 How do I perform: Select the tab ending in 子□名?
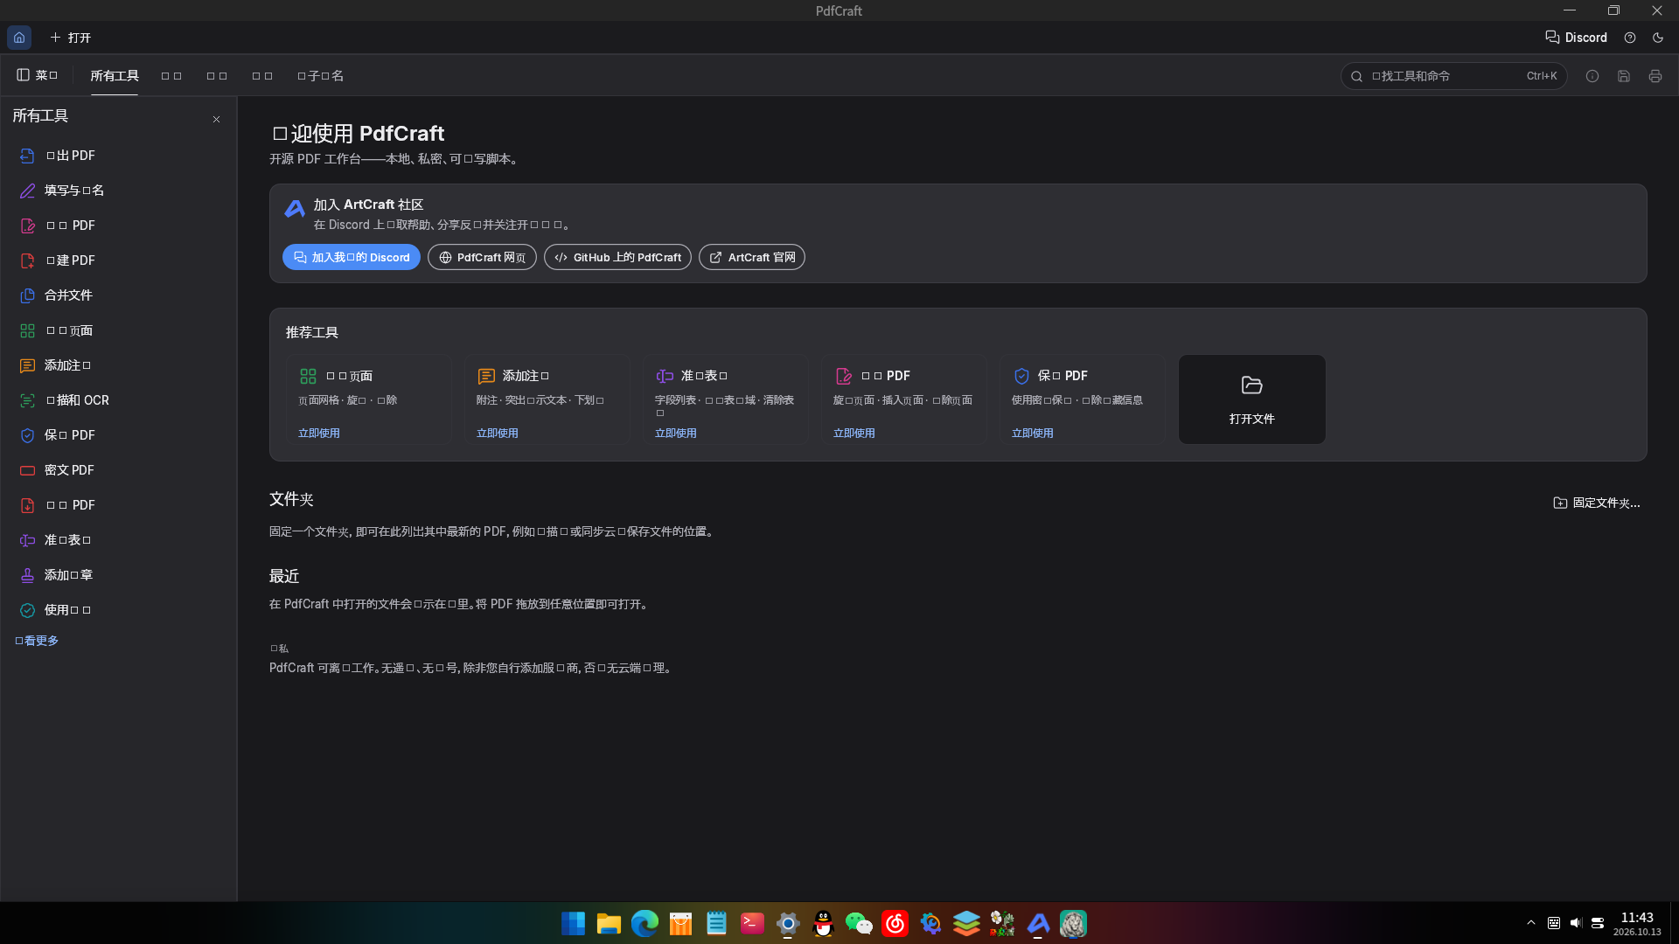[320, 76]
